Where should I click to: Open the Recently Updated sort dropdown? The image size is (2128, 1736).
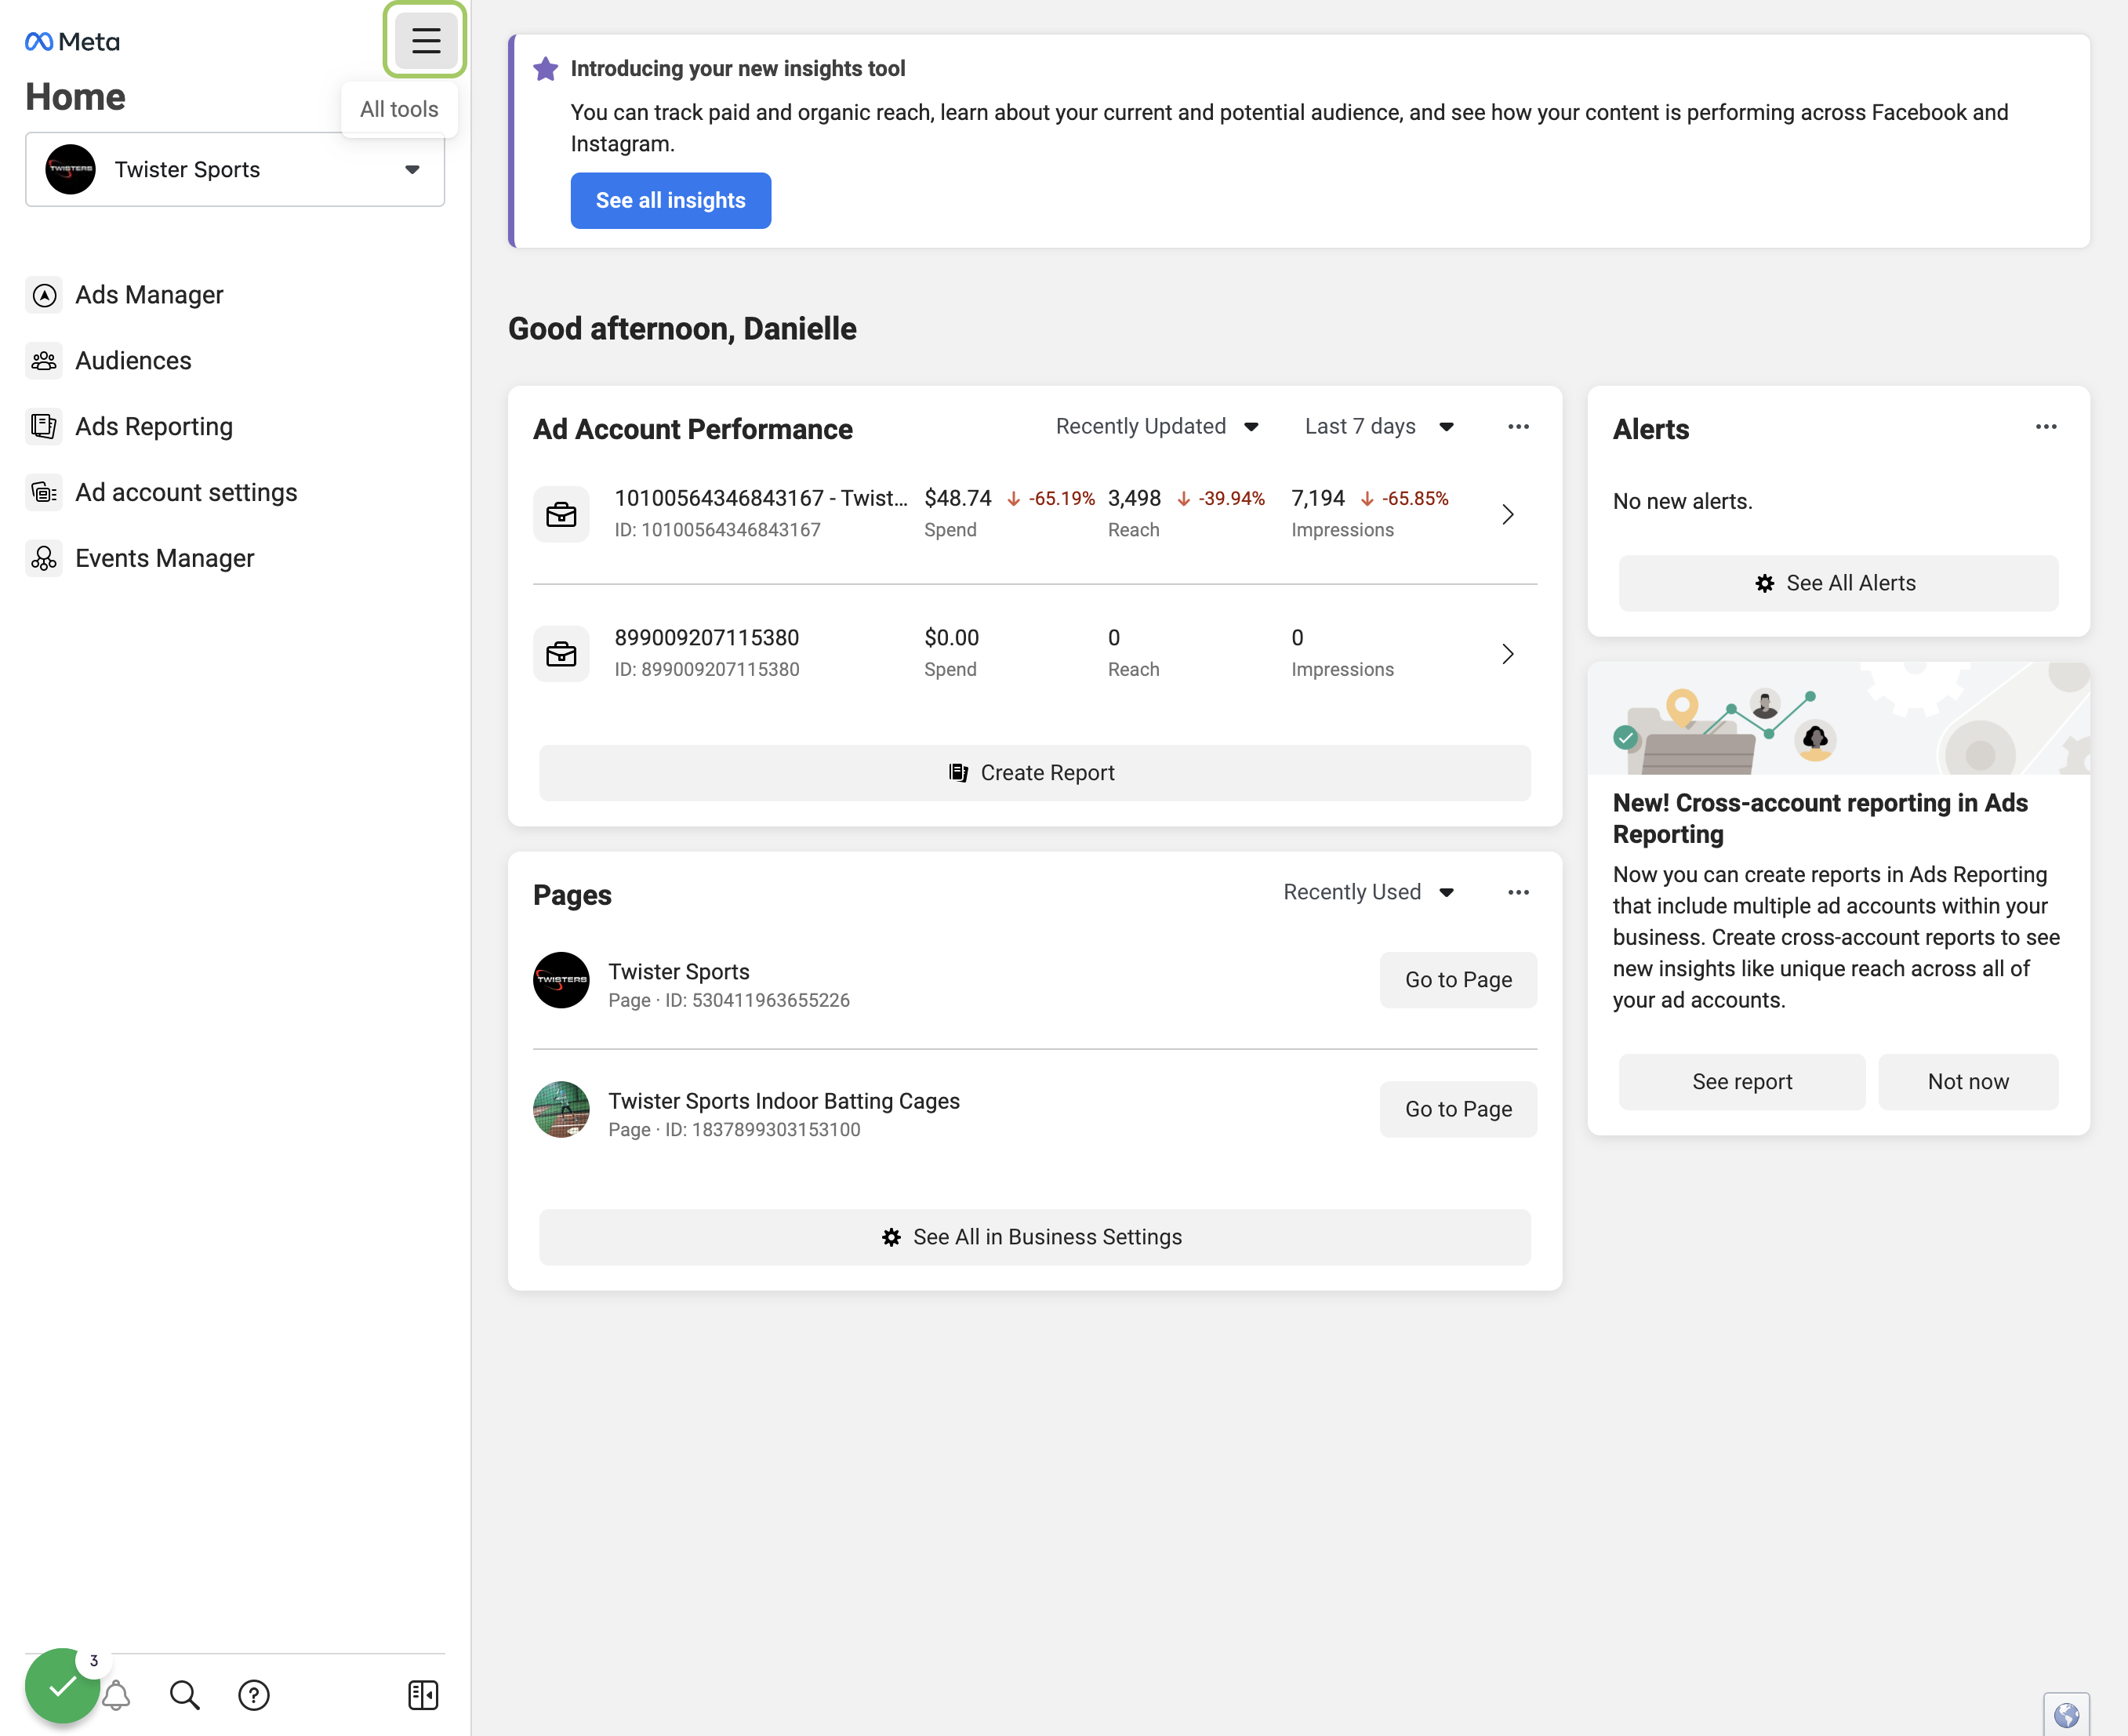(1157, 426)
